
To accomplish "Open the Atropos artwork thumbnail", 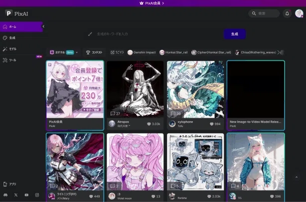I will tap(135, 89).
